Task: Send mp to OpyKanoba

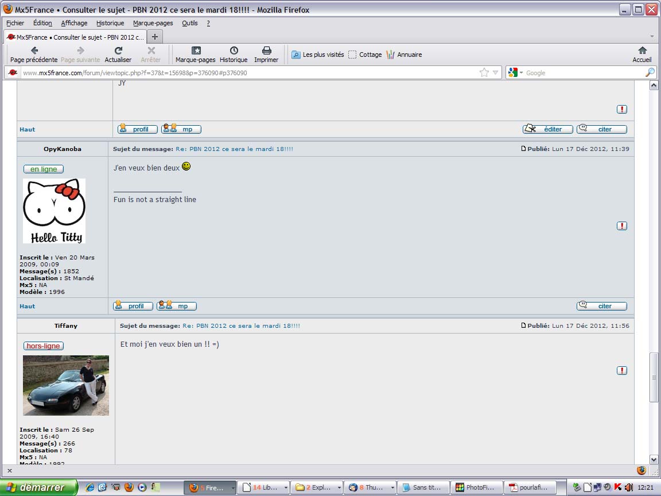Action: coord(176,306)
